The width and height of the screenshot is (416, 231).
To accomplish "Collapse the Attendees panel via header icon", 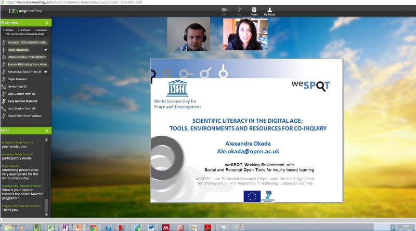I will click(47, 23).
